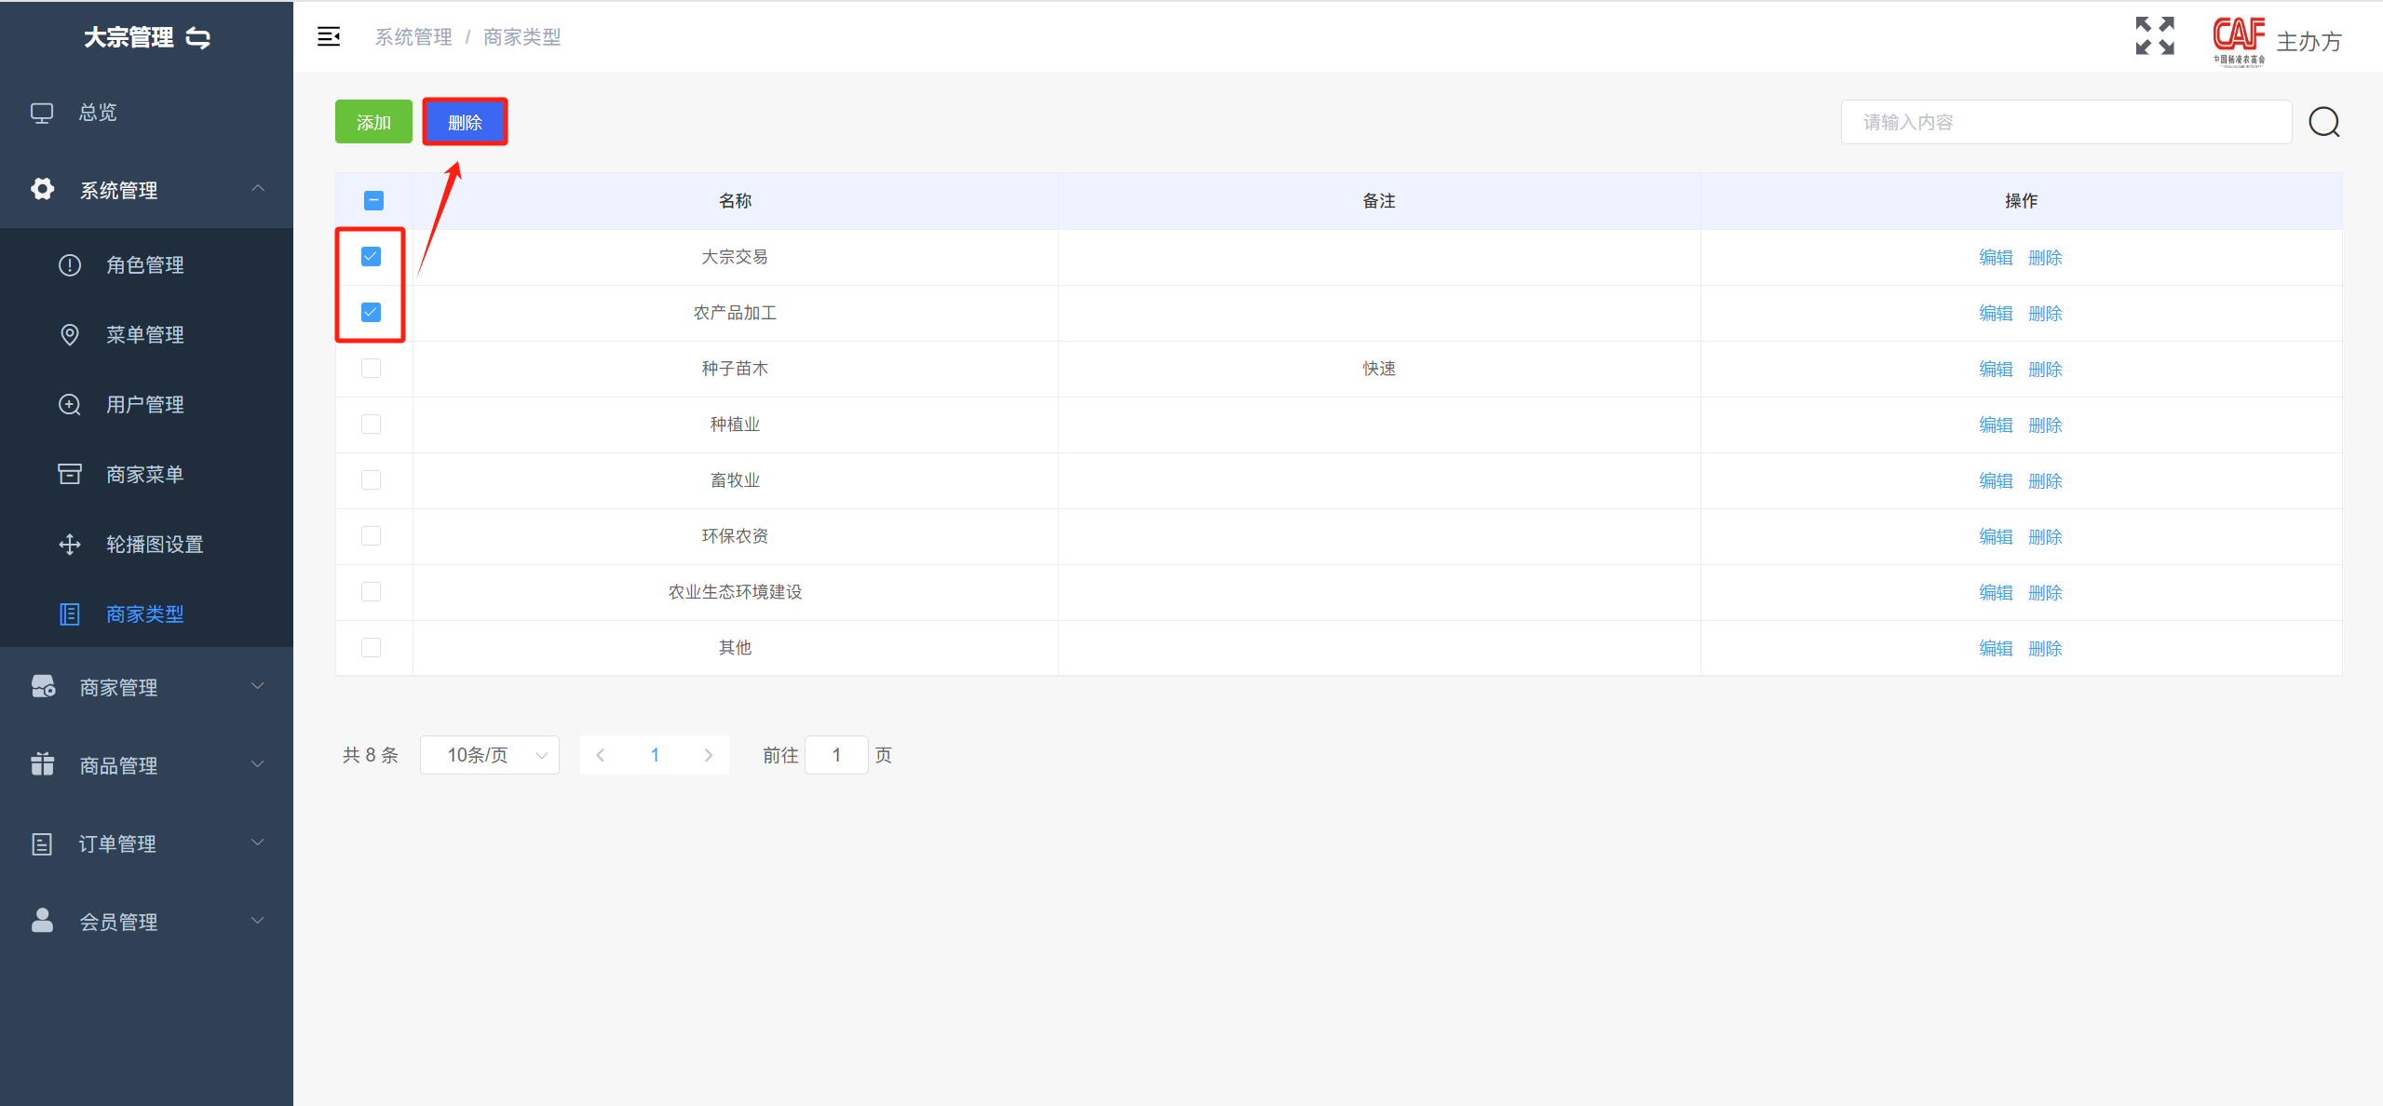The height and width of the screenshot is (1106, 2383).
Task: Toggle the select-all header checkbox
Action: (x=373, y=201)
